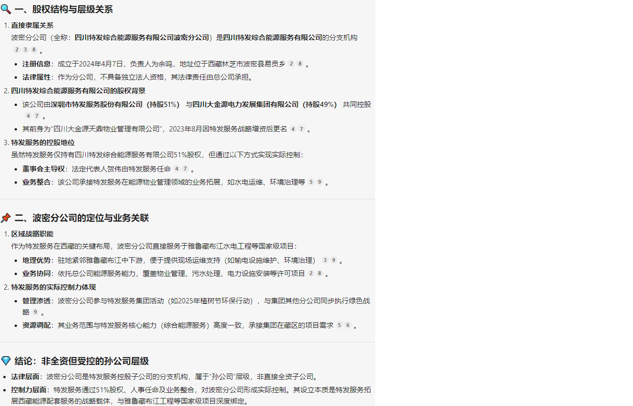The width and height of the screenshot is (633, 406).
Task: Open citation 9 in the 地理优势 bullet
Action: coord(333,260)
